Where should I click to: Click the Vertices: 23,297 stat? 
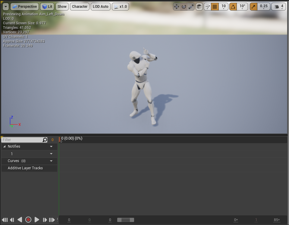[x=16, y=32]
